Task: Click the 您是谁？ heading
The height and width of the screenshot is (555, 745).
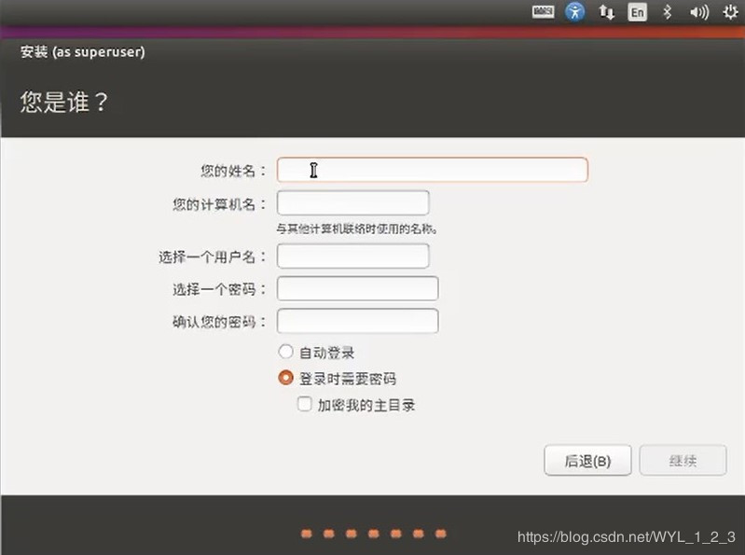Action: pyautogui.click(x=64, y=102)
